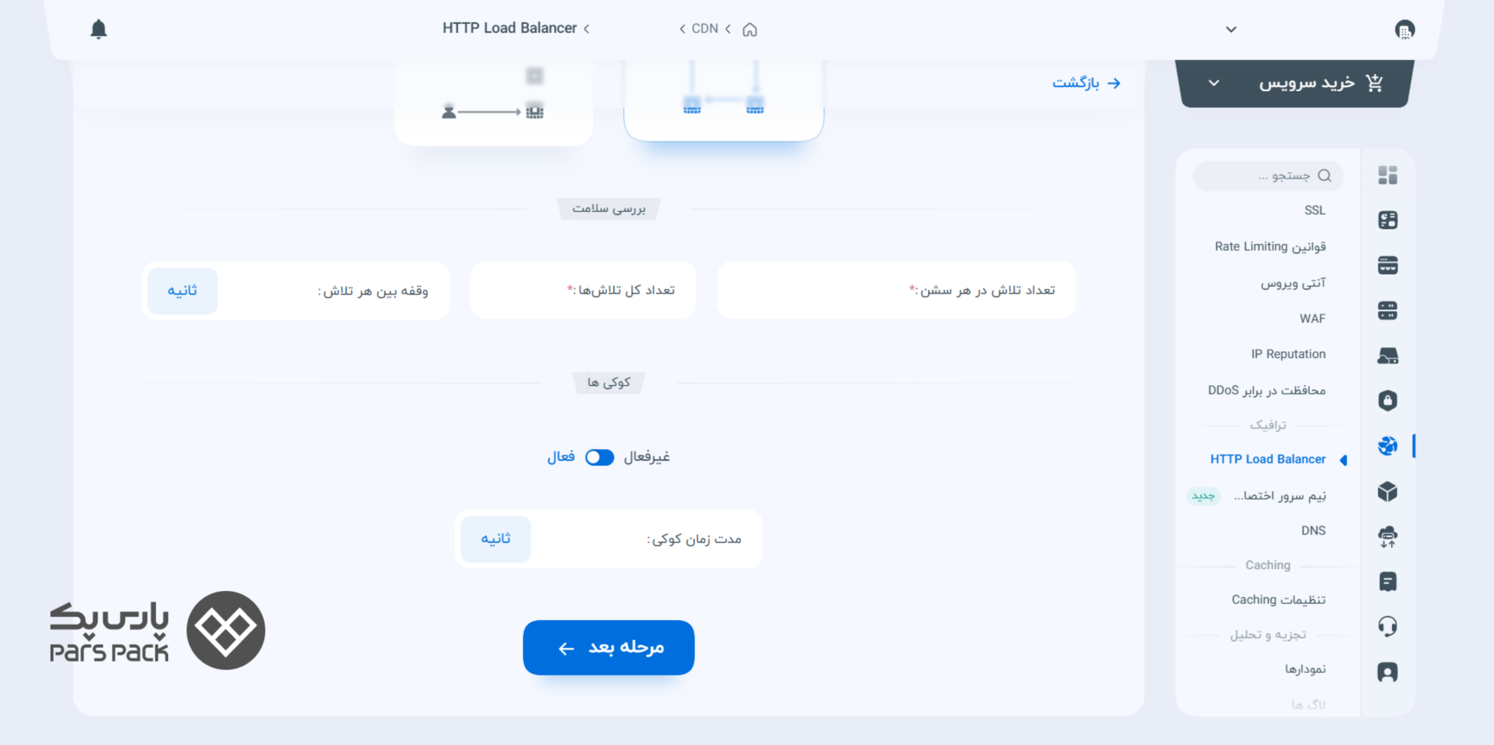Focus the جستجو search field

pyautogui.click(x=1268, y=176)
